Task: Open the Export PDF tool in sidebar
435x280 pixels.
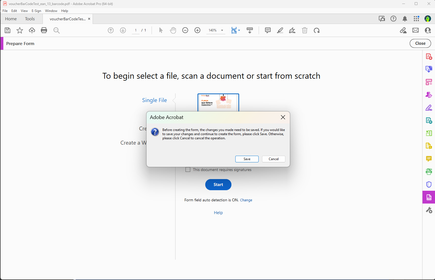Action: pyautogui.click(x=429, y=69)
